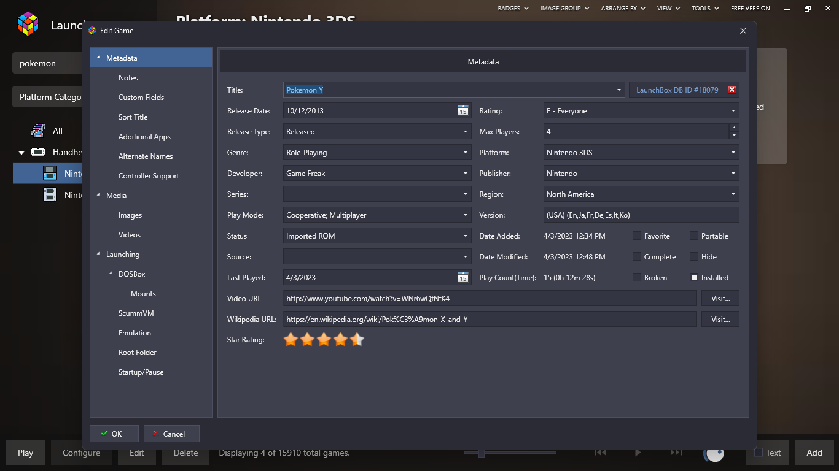Expand the Genre dropdown
The image size is (839, 471).
click(x=466, y=153)
